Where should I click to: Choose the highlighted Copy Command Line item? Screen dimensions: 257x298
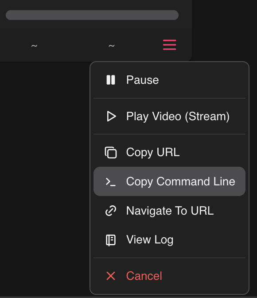[x=169, y=181]
